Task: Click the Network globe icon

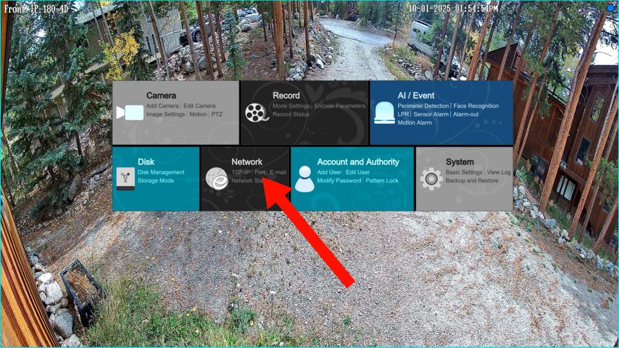Action: click(x=216, y=179)
